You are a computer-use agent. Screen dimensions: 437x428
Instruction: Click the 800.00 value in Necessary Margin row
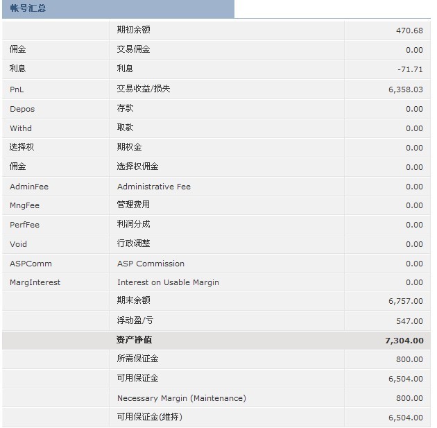[409, 398]
